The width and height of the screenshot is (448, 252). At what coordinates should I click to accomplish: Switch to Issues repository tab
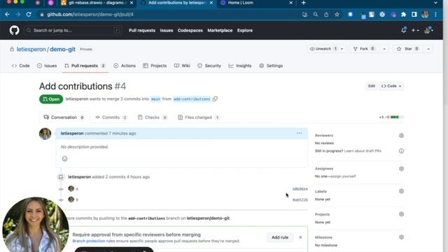[x=47, y=66]
